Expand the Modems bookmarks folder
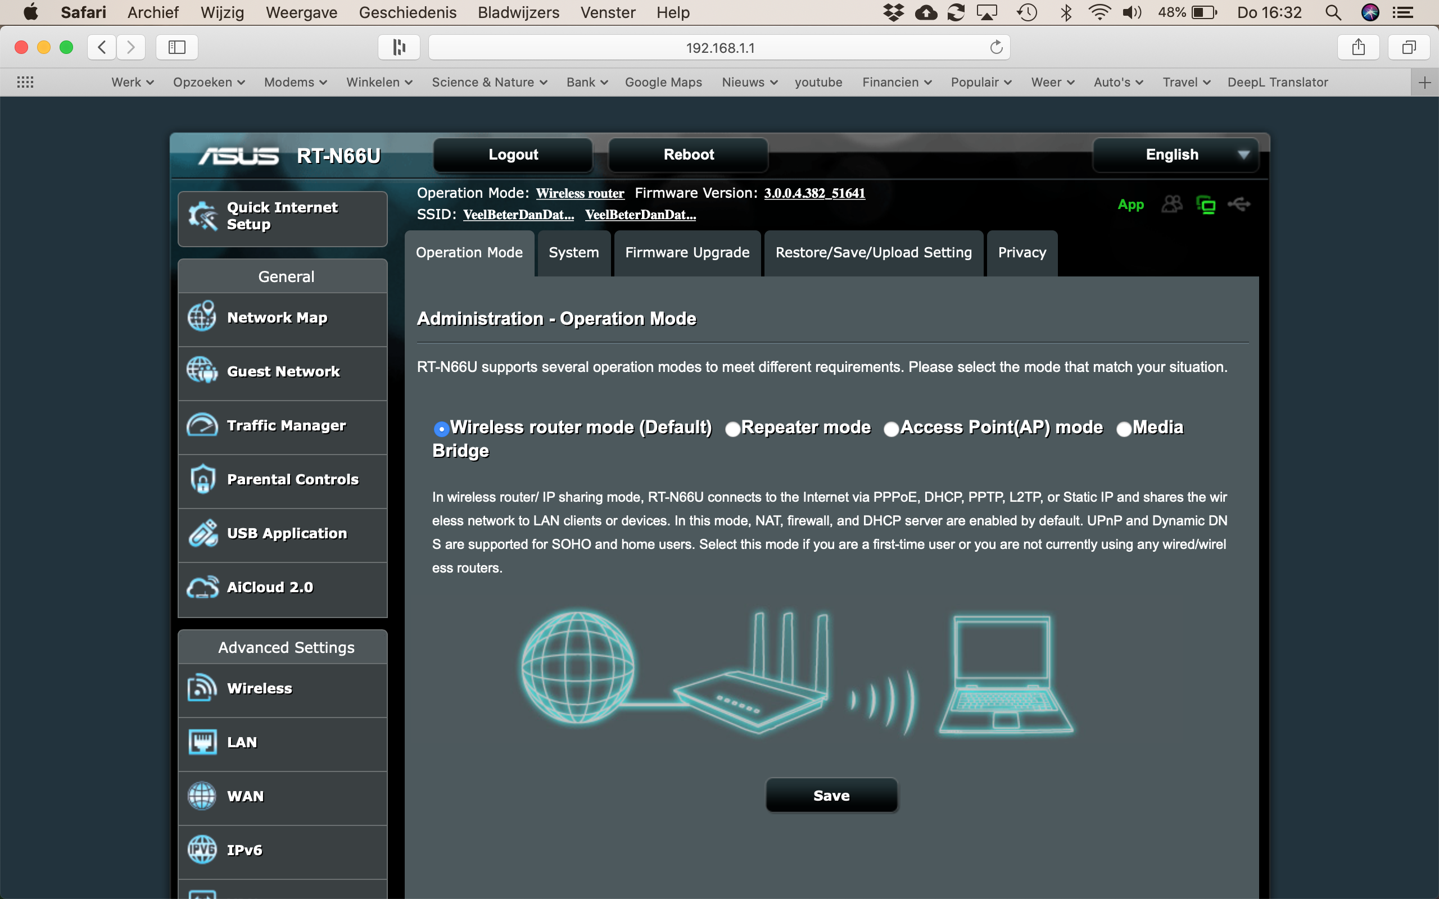1439x899 pixels. [x=296, y=82]
